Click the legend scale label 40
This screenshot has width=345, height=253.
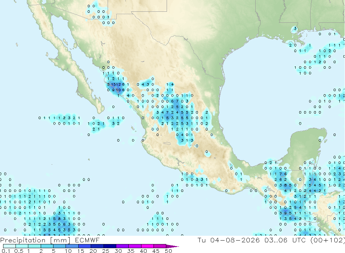point(144,251)
